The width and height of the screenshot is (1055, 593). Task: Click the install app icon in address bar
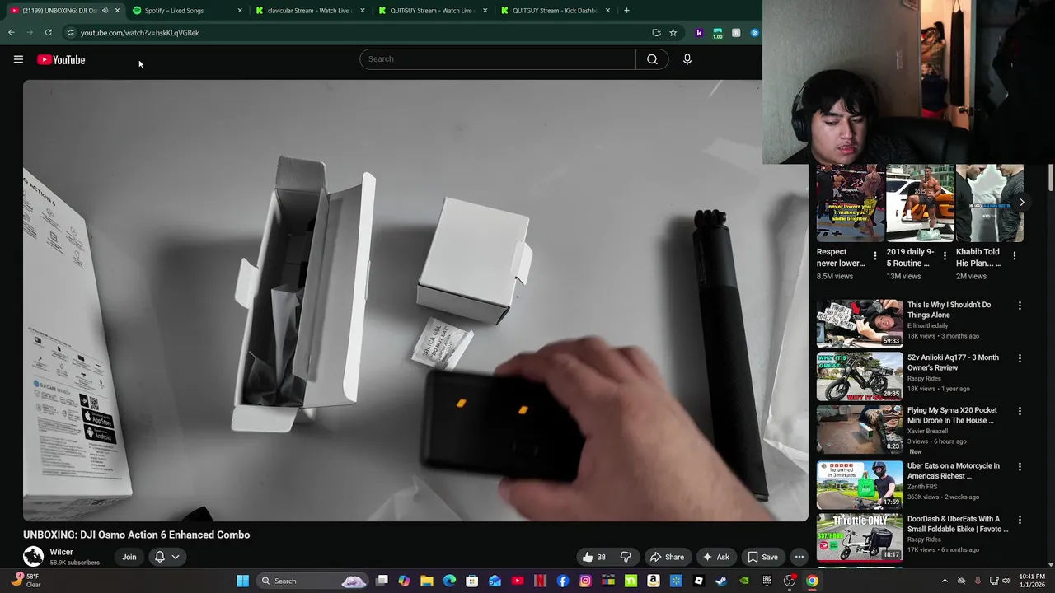click(x=656, y=33)
